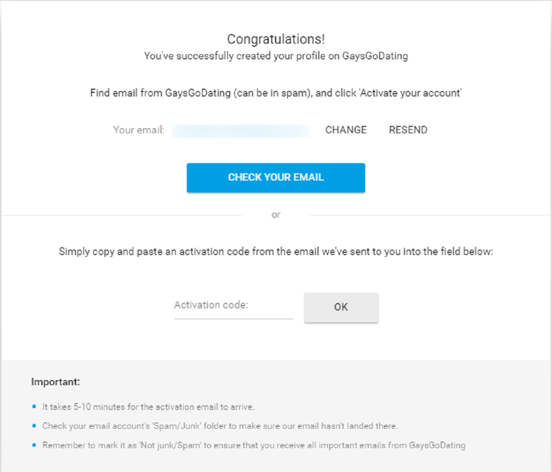Click the horizontal divider line left of 'or'
552x472 pixels.
(x=122, y=215)
